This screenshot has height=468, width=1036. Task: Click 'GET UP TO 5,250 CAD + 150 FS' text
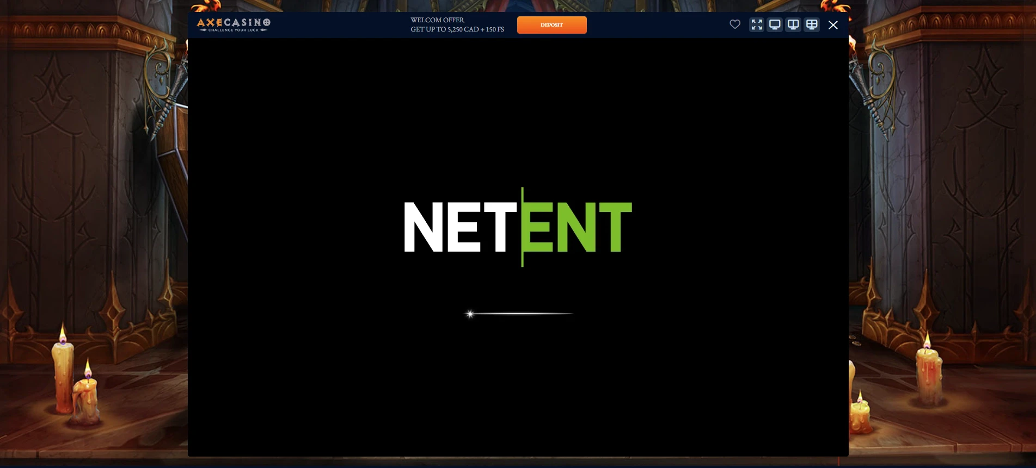457,29
